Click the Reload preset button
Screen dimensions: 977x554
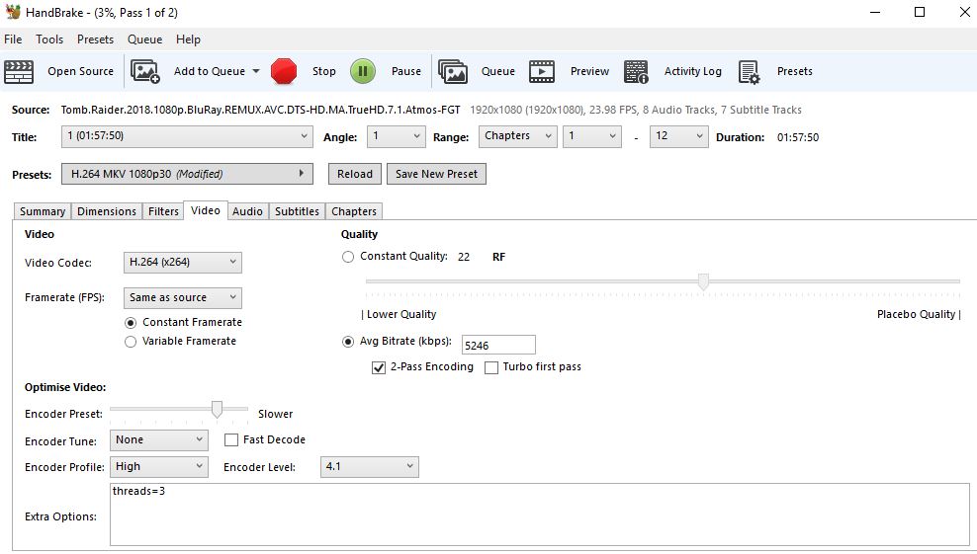tap(355, 174)
